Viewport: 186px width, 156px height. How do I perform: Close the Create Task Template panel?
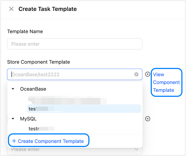coord(11,9)
